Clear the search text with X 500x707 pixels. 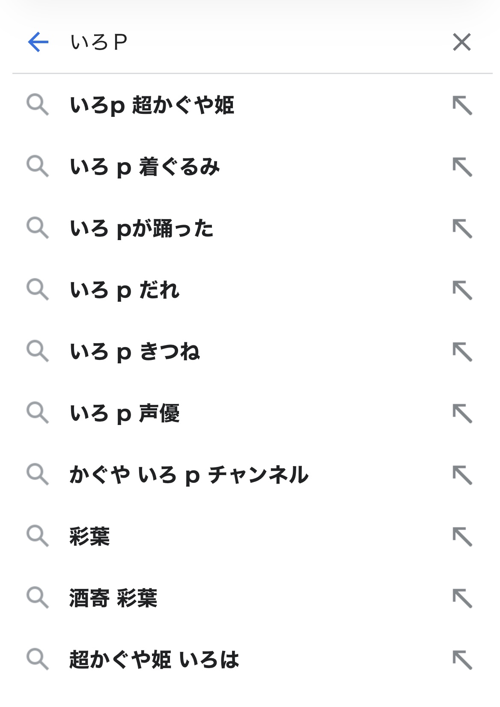461,42
